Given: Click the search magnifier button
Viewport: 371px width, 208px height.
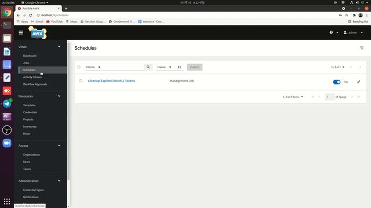Looking at the screenshot, I should 148,67.
